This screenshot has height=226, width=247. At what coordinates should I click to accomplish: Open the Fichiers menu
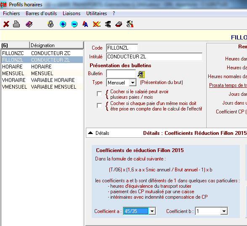11,13
